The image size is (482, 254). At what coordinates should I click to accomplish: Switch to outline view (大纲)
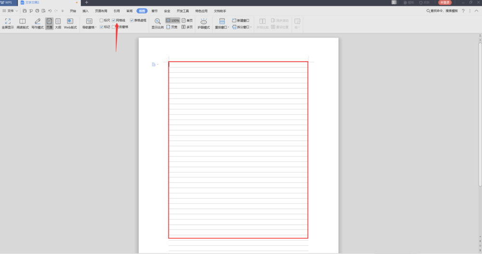tap(58, 23)
